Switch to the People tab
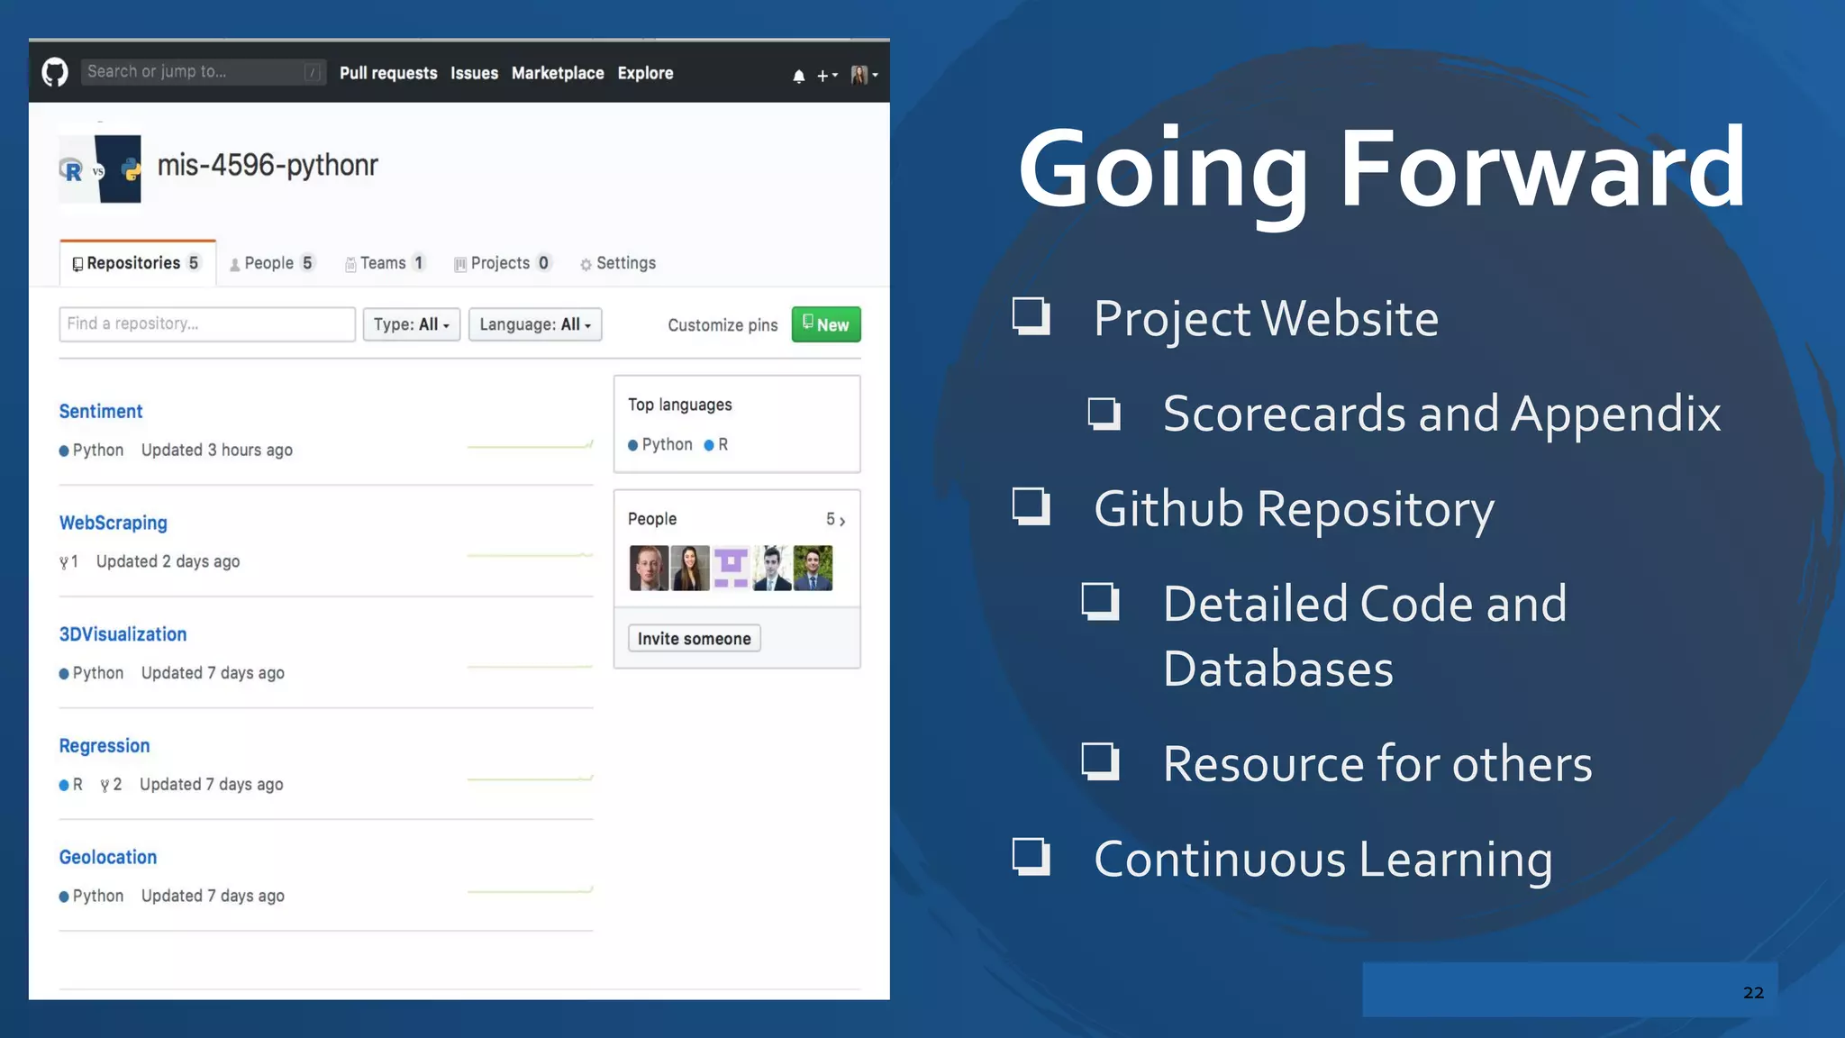Viewport: 1845px width, 1038px height. coord(272,263)
